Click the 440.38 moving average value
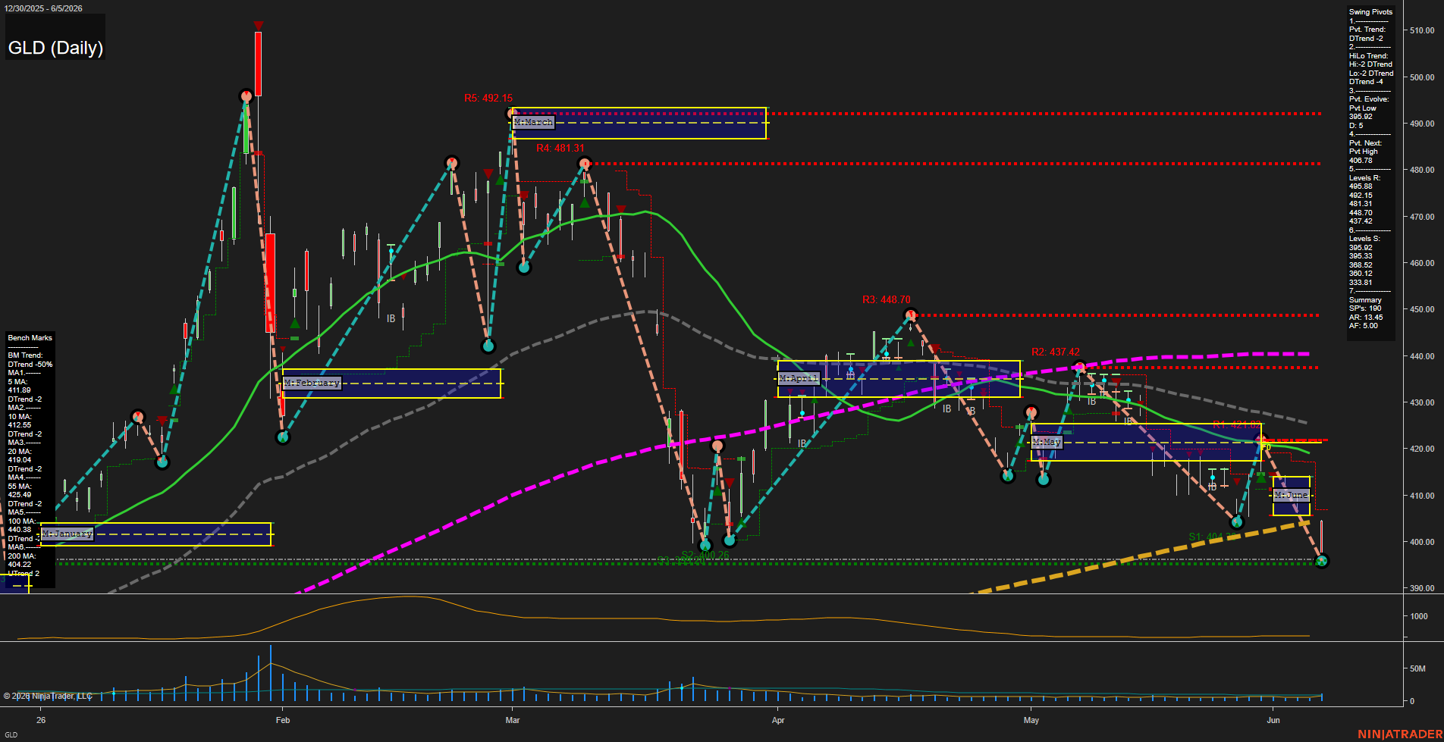The width and height of the screenshot is (1444, 742). click(20, 530)
